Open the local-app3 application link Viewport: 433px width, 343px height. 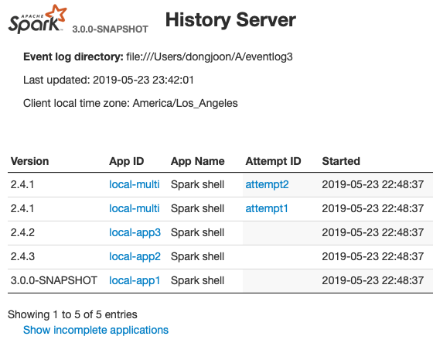point(135,232)
